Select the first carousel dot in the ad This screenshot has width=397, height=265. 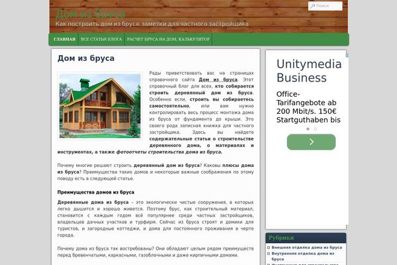(x=308, y=129)
